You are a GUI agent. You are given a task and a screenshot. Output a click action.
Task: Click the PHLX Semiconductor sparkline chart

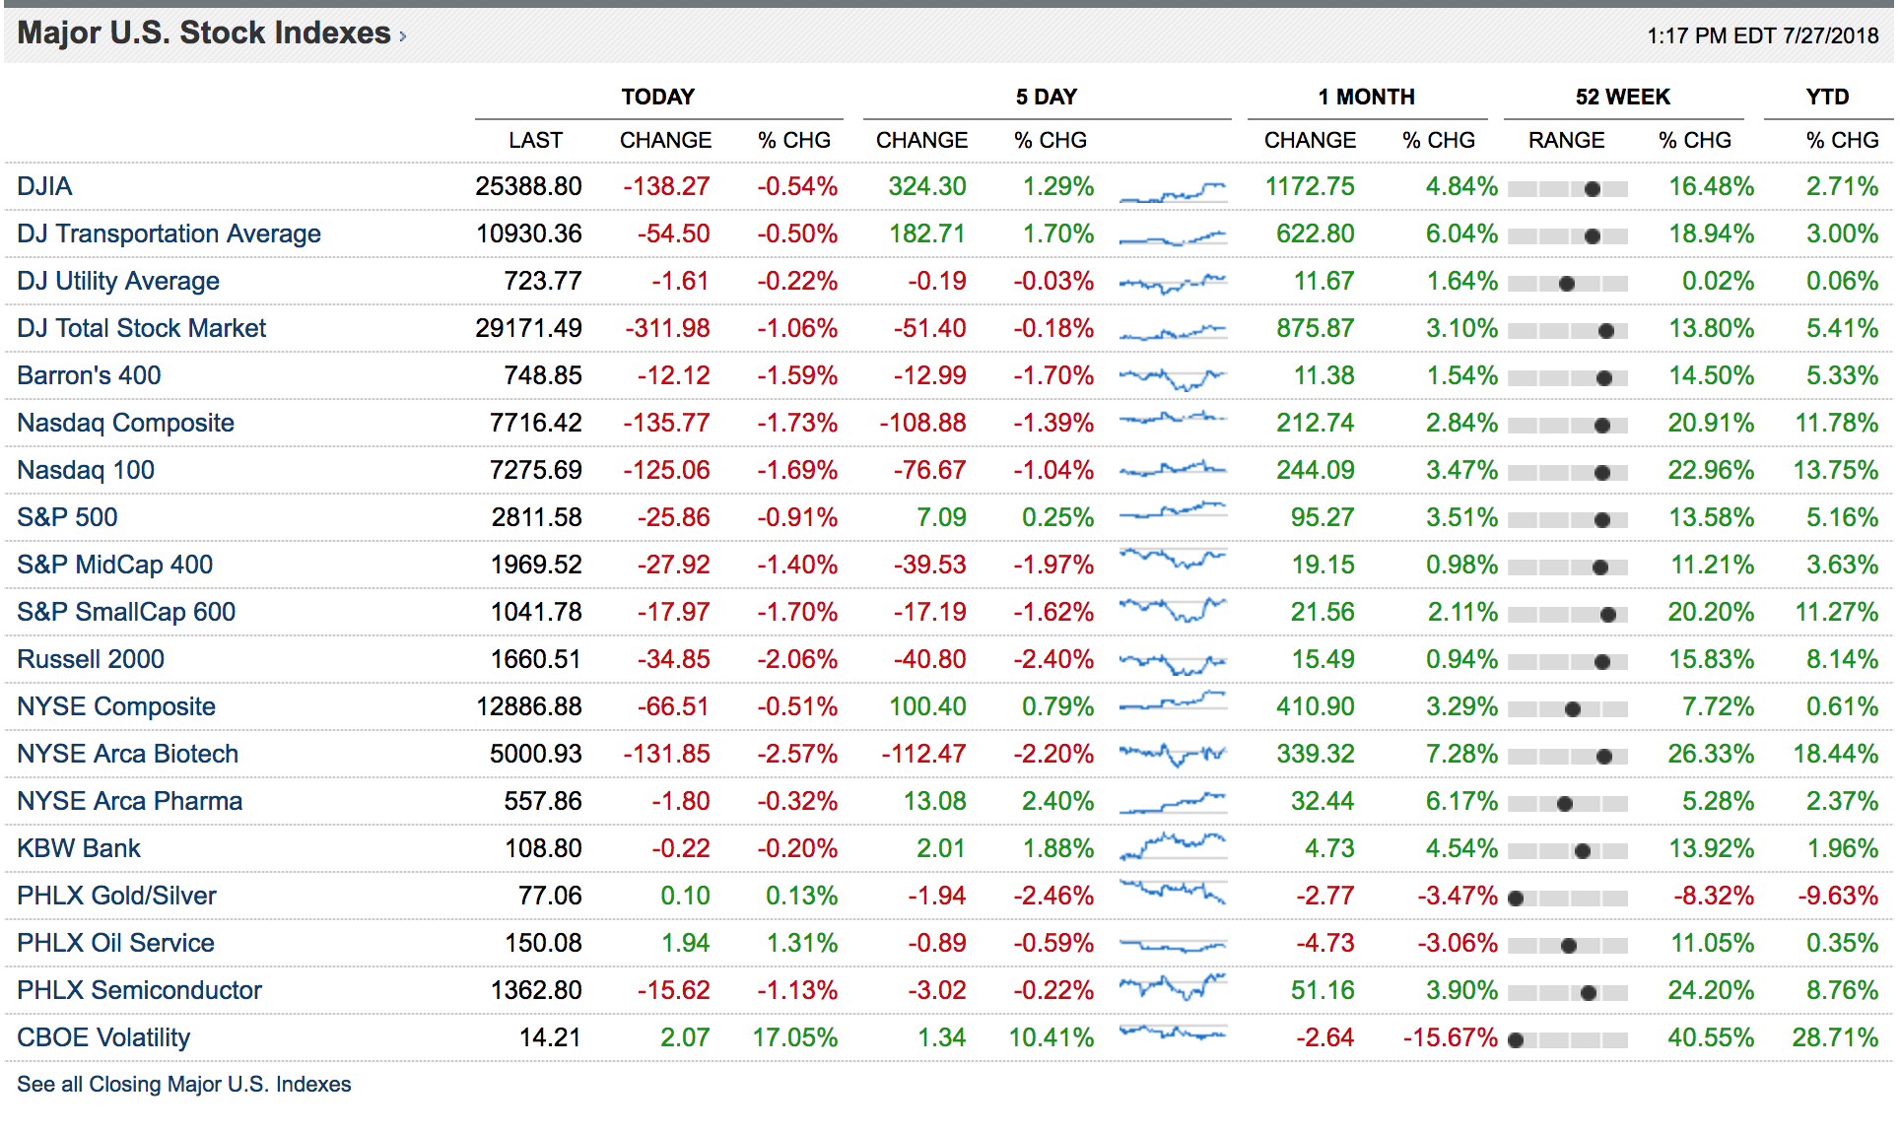pyautogui.click(x=1173, y=986)
